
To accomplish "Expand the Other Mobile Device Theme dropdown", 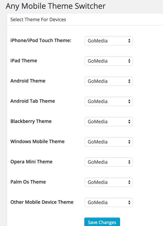I will (x=108, y=202).
